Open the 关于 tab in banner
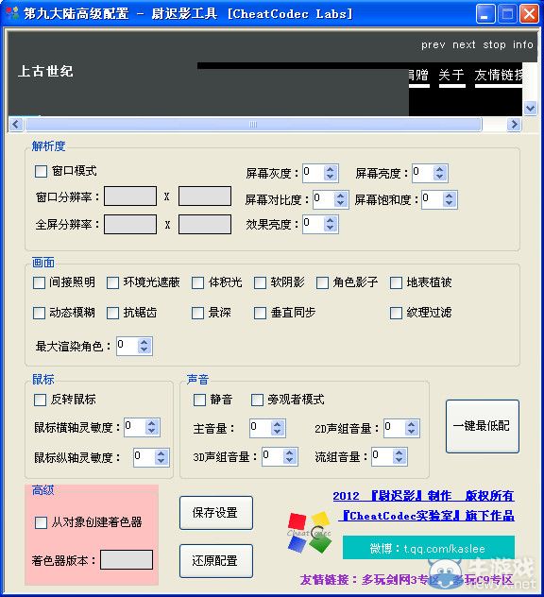The image size is (544, 597). click(x=451, y=76)
